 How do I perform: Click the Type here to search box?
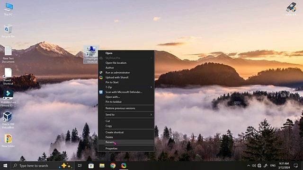(x=43, y=166)
